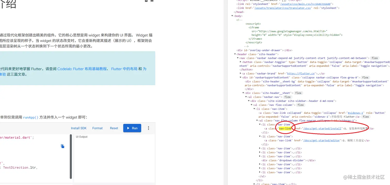Collapse the nav-item containing the editor link

[260, 136]
